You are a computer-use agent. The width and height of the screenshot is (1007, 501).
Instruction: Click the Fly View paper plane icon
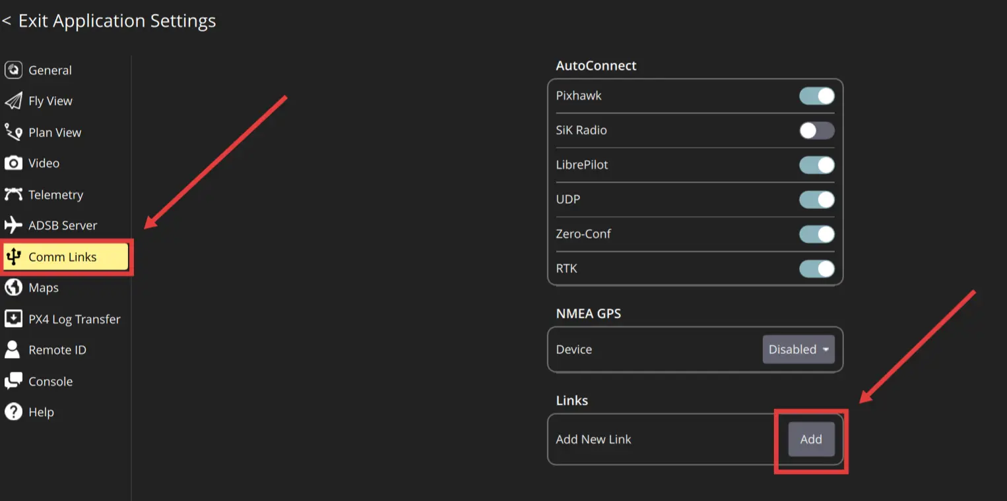[13, 101]
